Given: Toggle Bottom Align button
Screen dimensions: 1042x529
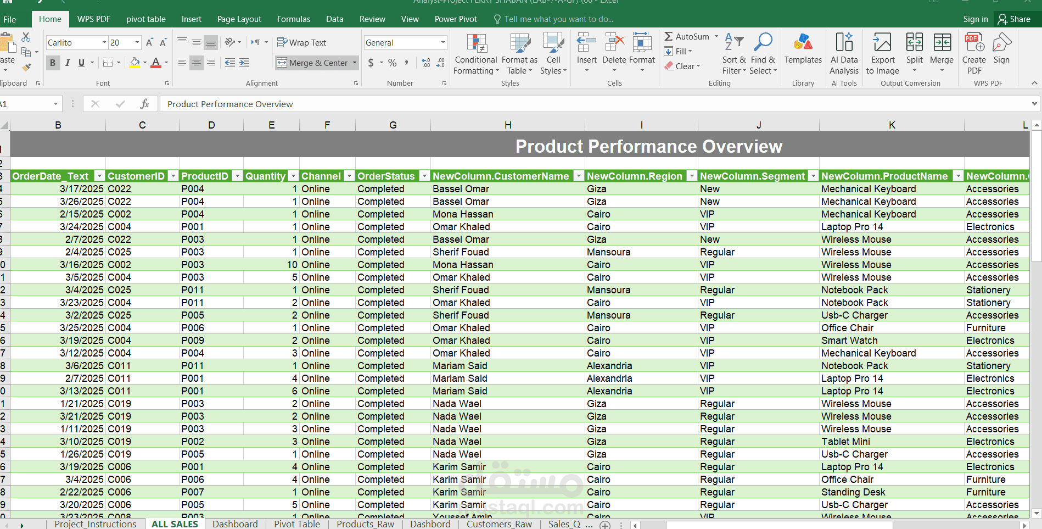Looking at the screenshot, I should [211, 42].
